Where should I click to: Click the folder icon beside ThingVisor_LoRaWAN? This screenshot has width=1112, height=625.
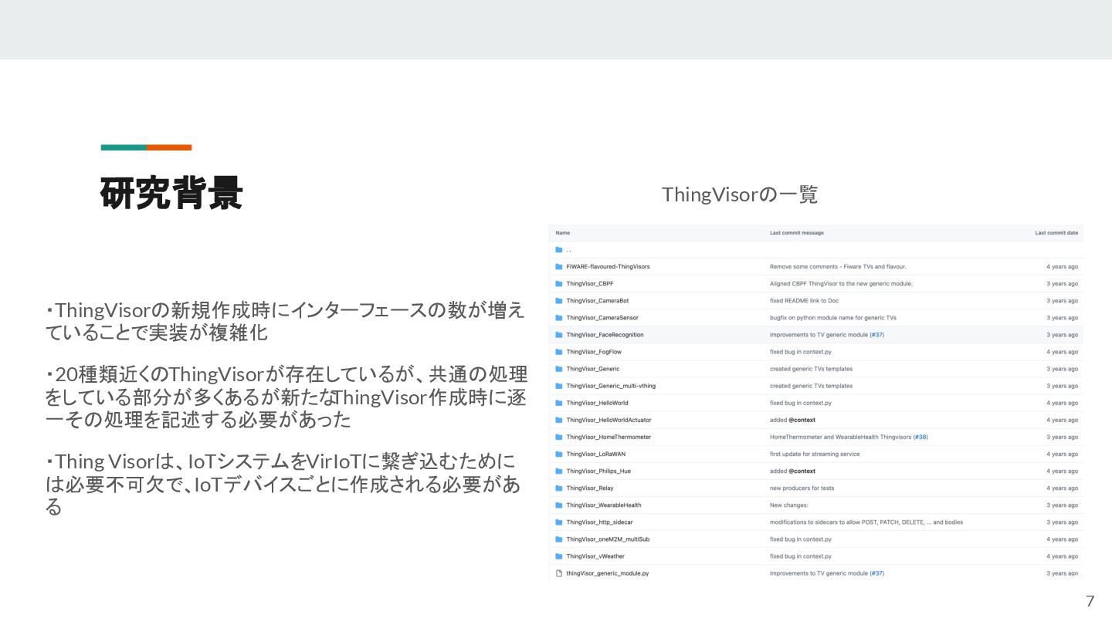[558, 454]
